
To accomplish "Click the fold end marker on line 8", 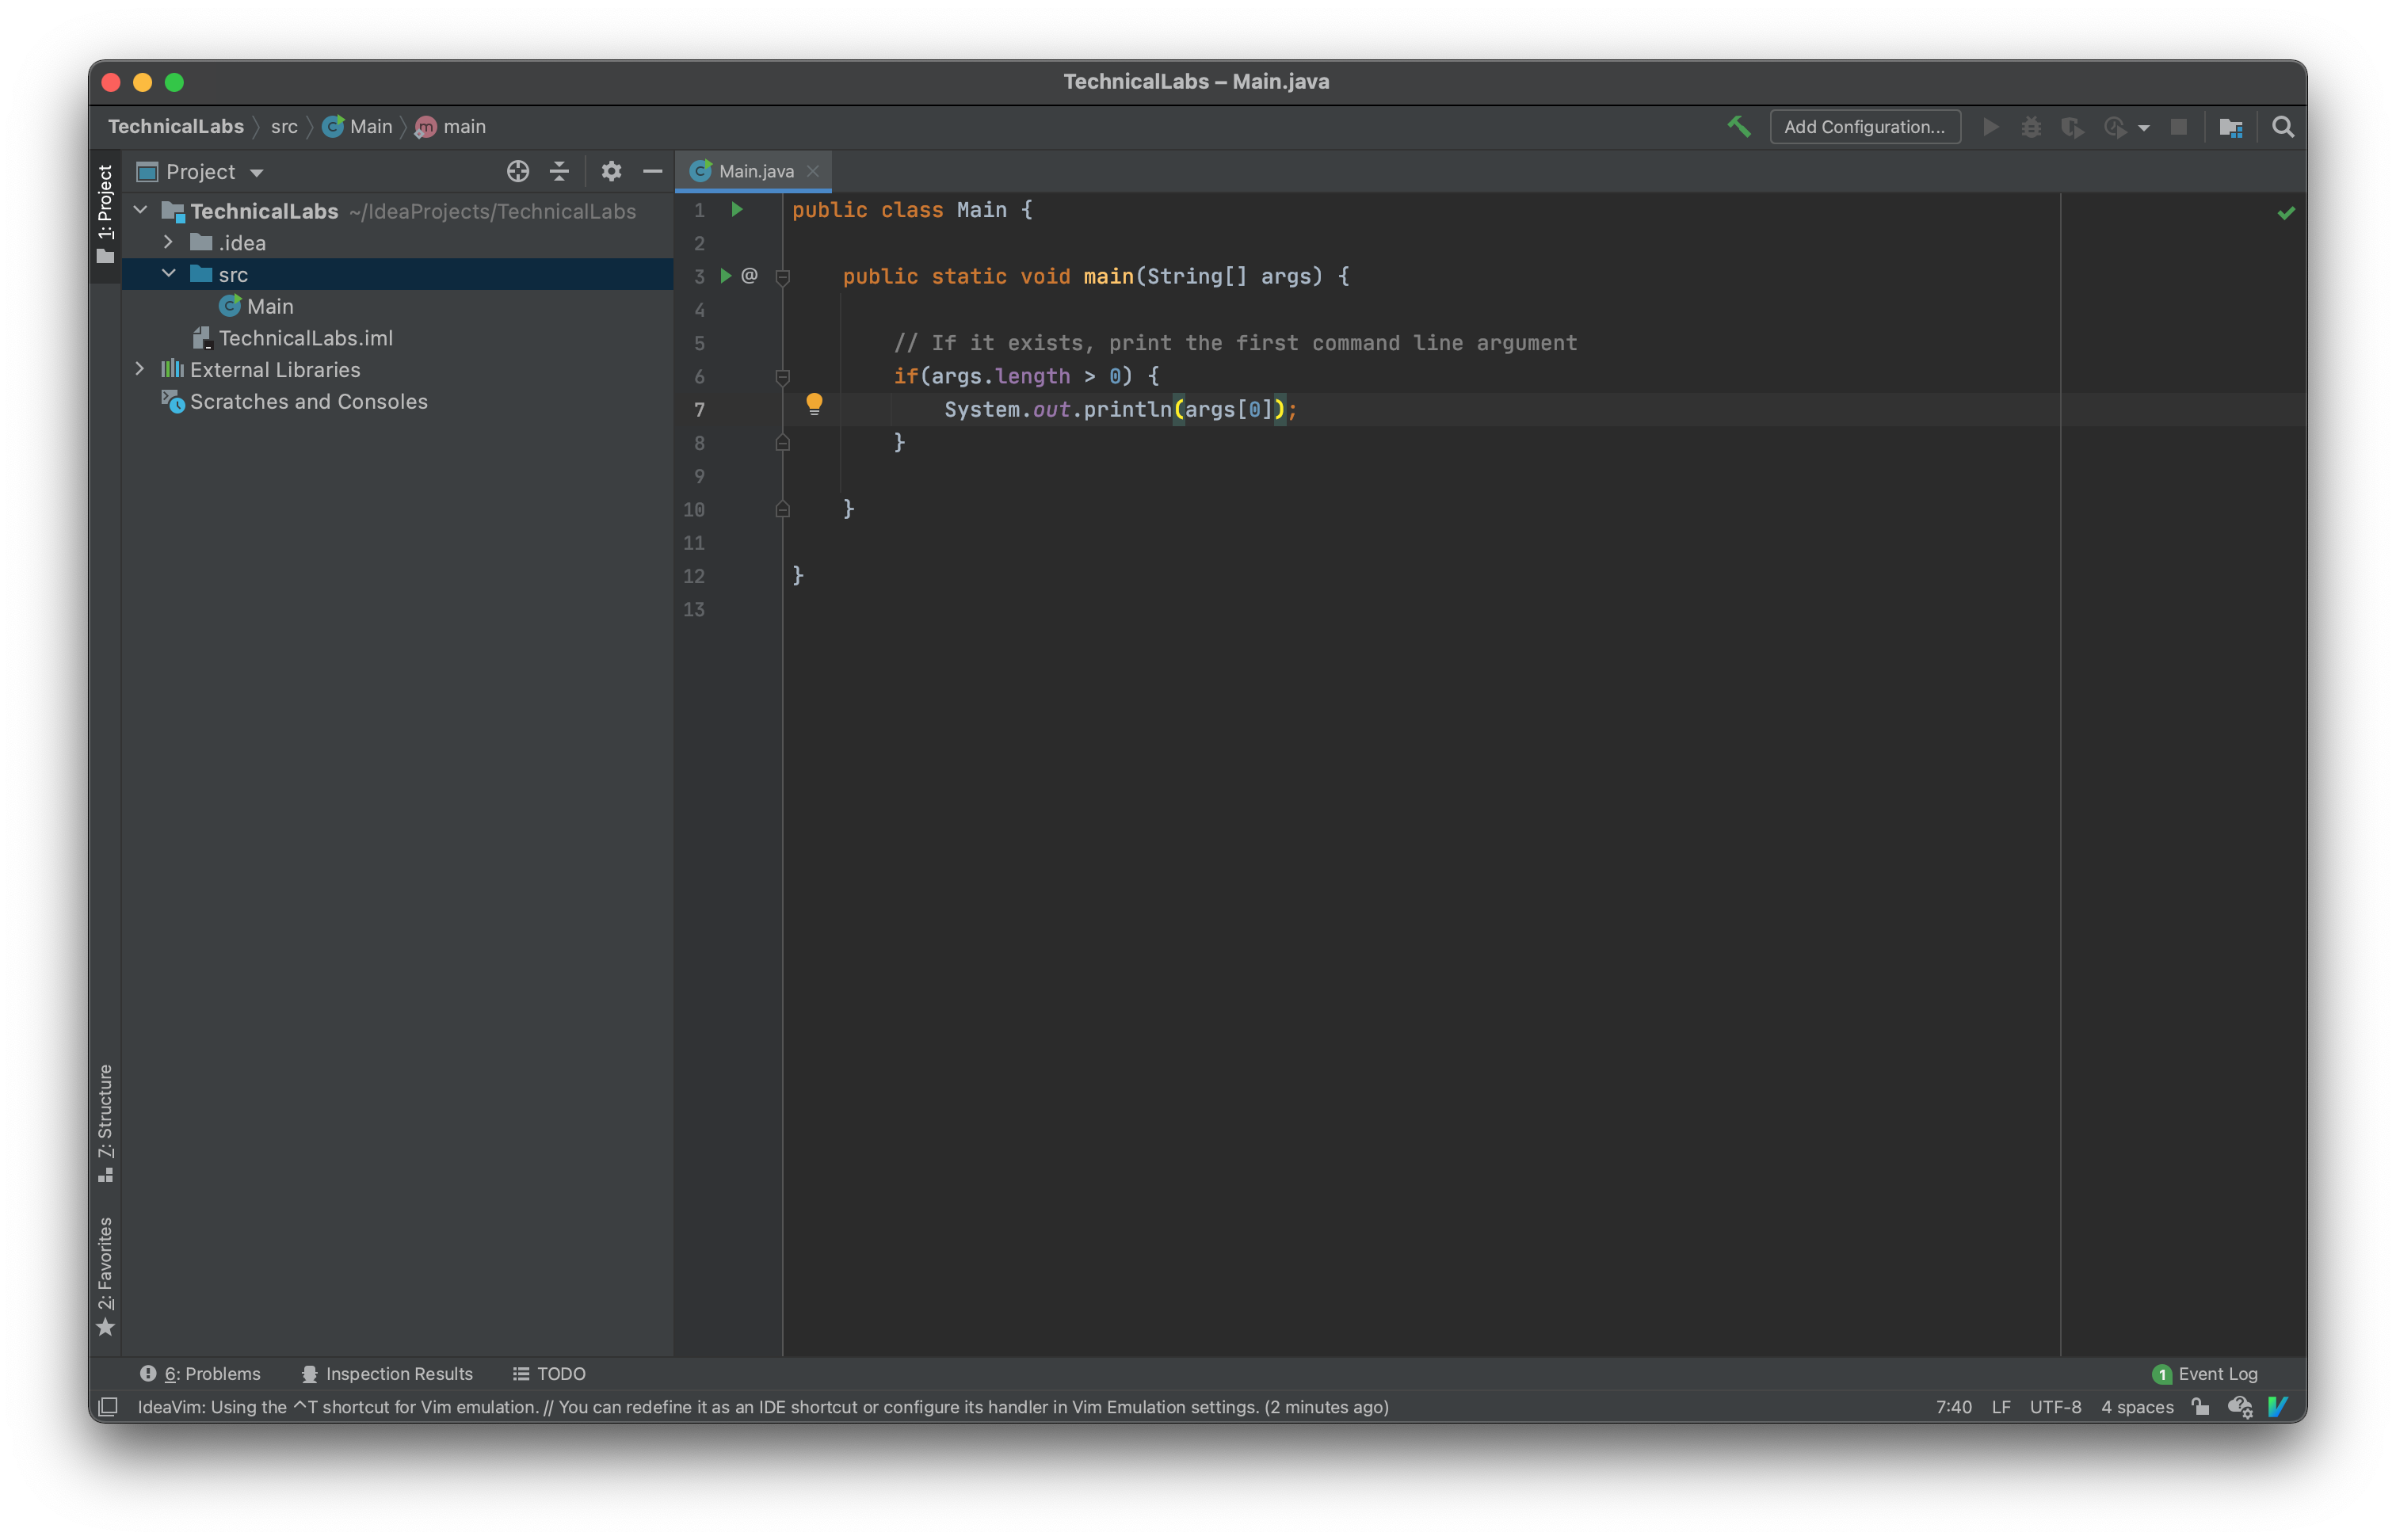I will click(x=783, y=442).
